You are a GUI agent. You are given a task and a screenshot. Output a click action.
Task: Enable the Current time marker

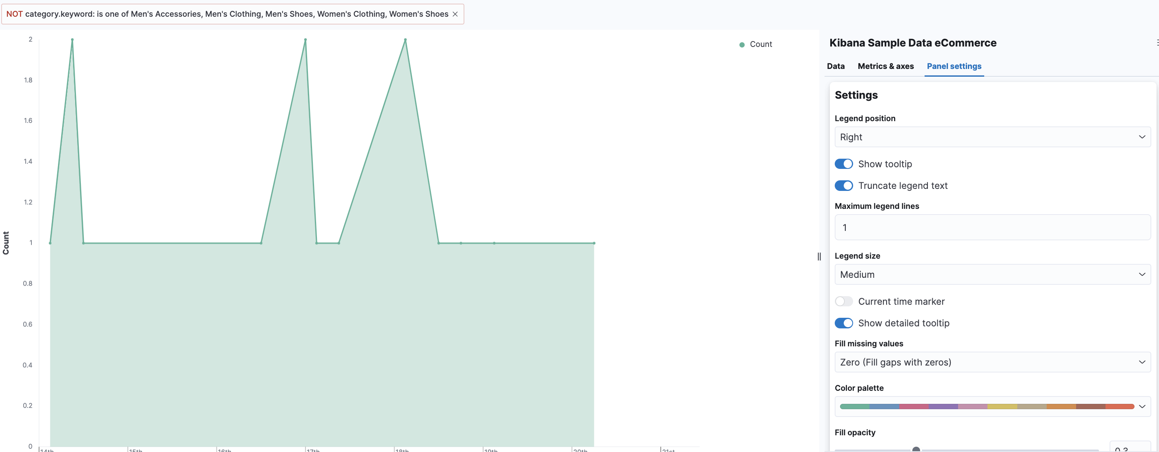tap(844, 301)
